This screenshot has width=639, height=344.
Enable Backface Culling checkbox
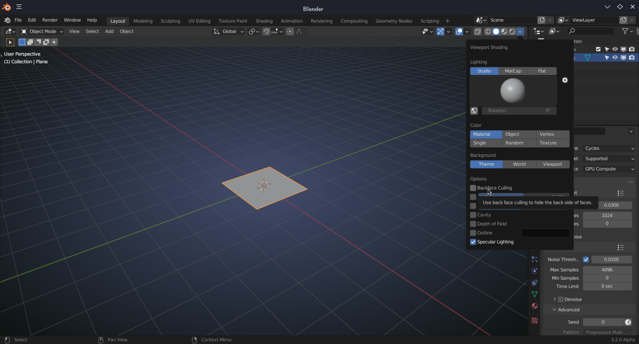click(473, 188)
